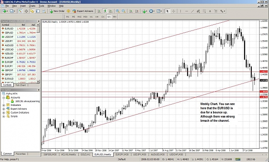
Task: Open the File menu
Action: click(x=7, y=6)
